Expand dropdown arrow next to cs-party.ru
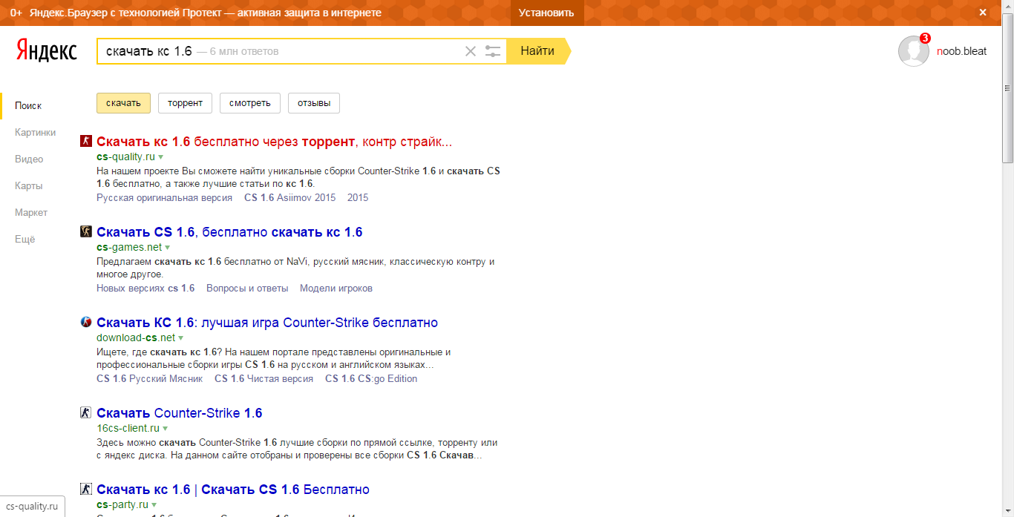This screenshot has height=517, width=1014. 154,505
